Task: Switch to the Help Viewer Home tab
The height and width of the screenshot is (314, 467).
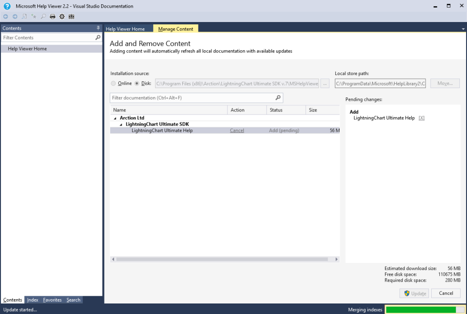Action: click(x=126, y=29)
